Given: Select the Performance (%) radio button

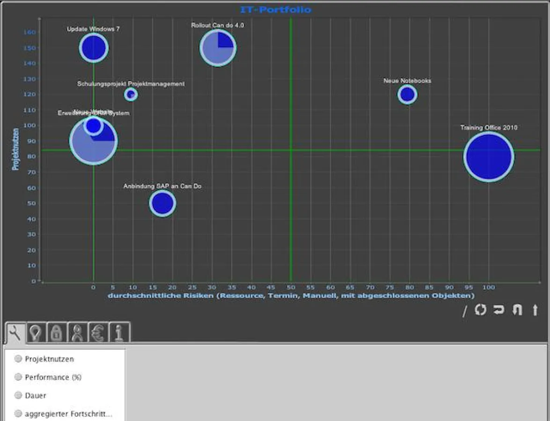Looking at the screenshot, I should [18, 377].
